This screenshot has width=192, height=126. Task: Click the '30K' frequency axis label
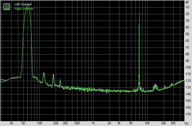pyautogui.click(x=173, y=123)
